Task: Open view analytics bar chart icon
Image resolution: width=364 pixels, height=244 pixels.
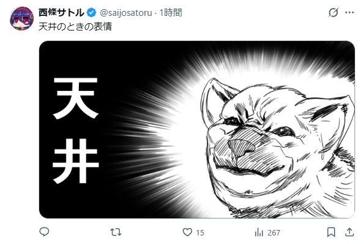Action: [x=259, y=232]
